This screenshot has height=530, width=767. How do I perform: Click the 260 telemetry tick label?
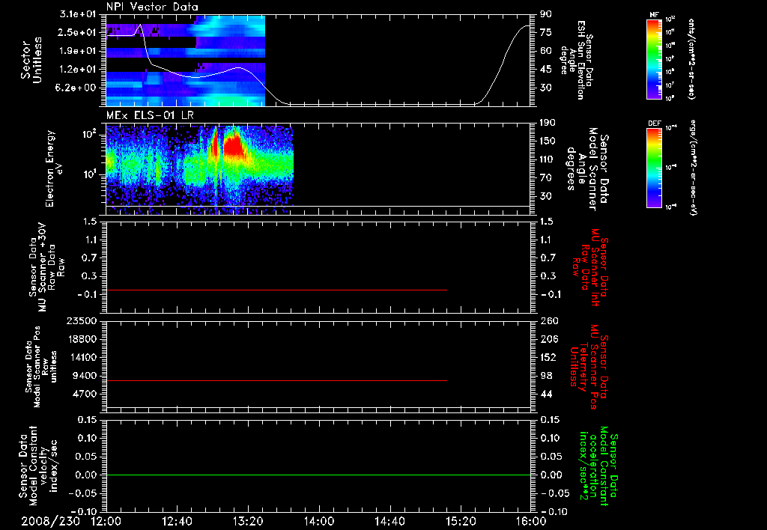[548, 320]
